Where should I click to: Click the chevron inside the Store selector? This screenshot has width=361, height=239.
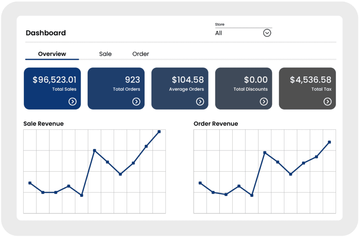click(267, 33)
